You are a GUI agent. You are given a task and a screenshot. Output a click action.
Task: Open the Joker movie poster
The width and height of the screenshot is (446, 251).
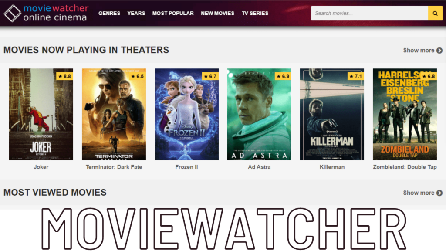click(41, 114)
